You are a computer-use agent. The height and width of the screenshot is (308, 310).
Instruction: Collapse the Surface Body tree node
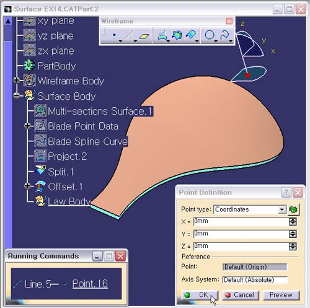tap(16, 95)
